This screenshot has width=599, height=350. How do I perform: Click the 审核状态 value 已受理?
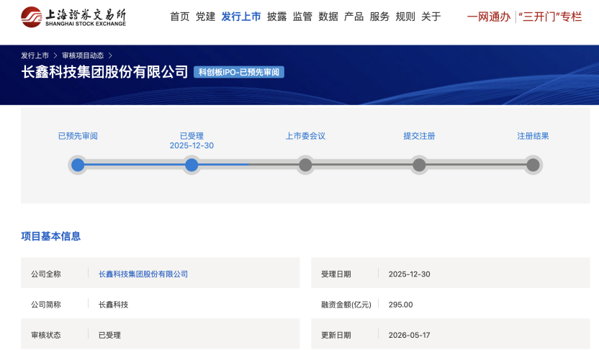[109, 335]
